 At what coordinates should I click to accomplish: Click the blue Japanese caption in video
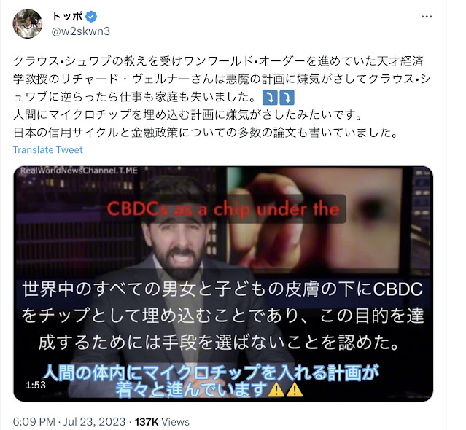click(x=211, y=381)
